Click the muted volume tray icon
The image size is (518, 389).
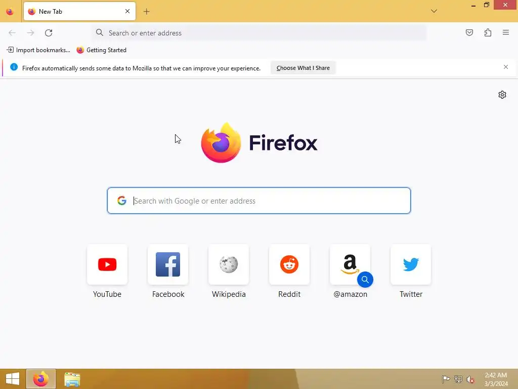(x=470, y=379)
